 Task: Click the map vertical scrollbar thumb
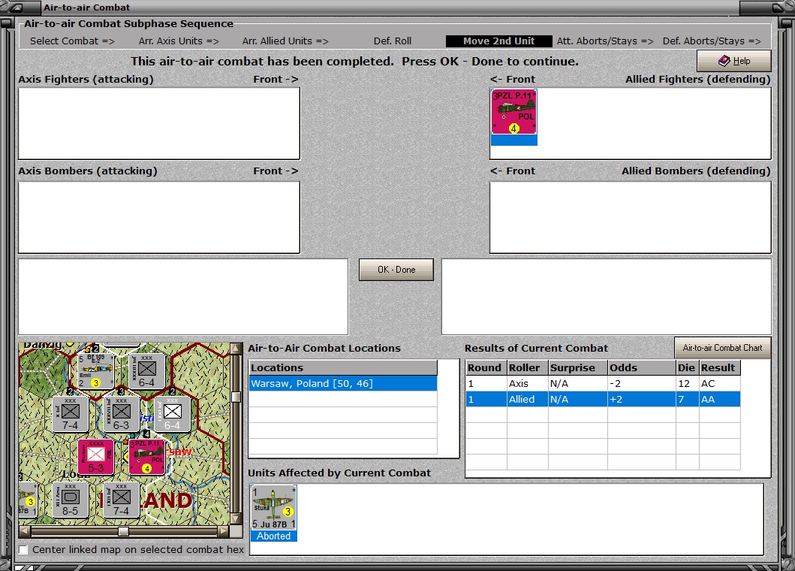click(x=236, y=397)
